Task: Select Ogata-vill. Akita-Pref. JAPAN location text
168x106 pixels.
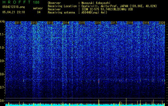Action: tap(119, 6)
